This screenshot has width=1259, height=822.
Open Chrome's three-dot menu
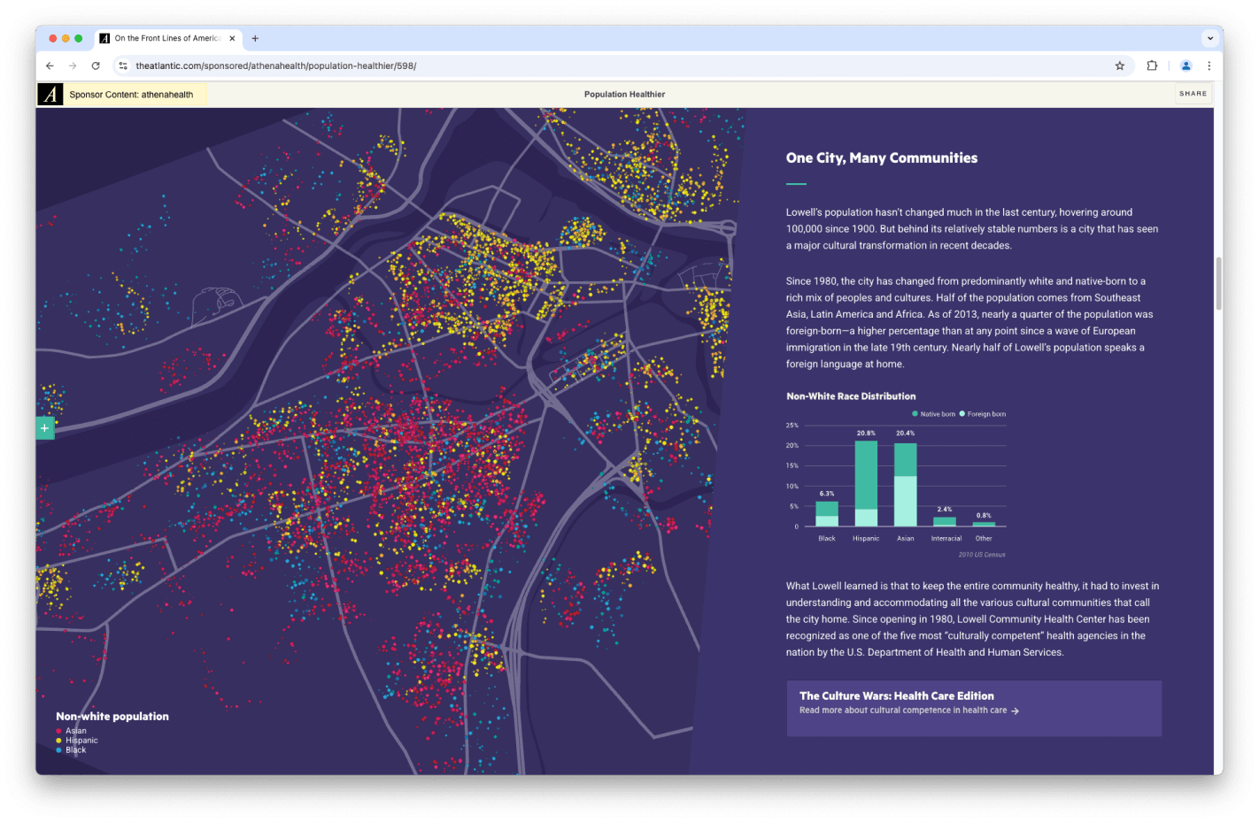coord(1209,65)
